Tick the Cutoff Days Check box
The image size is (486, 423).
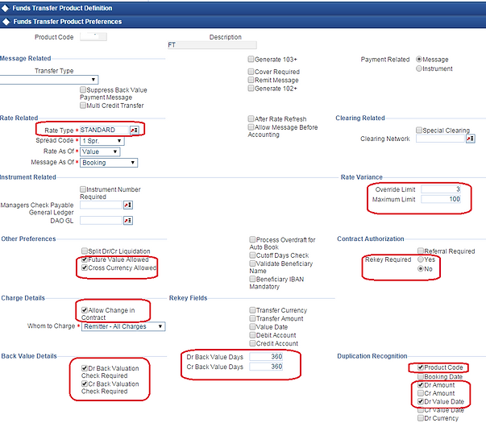[252, 255]
